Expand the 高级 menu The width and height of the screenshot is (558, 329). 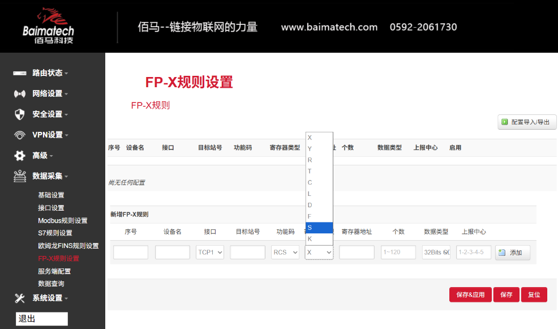click(42, 156)
